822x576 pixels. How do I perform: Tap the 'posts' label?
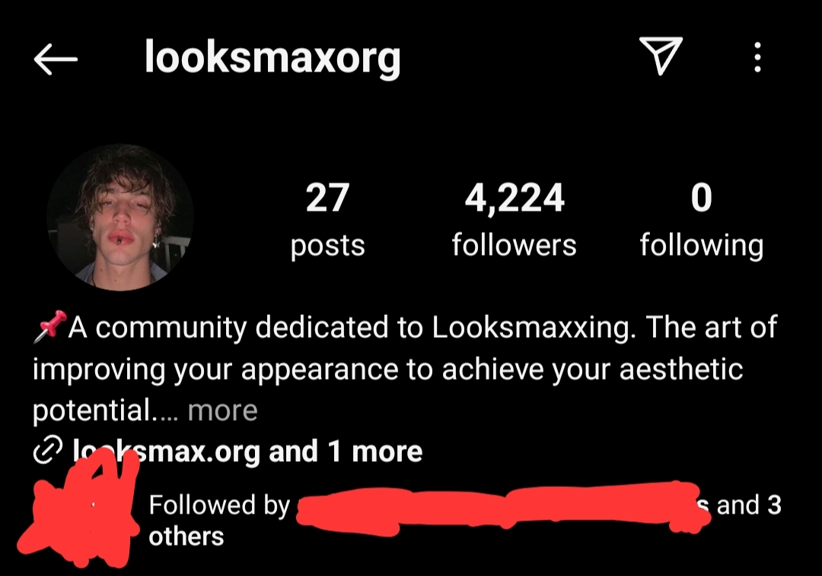point(327,247)
